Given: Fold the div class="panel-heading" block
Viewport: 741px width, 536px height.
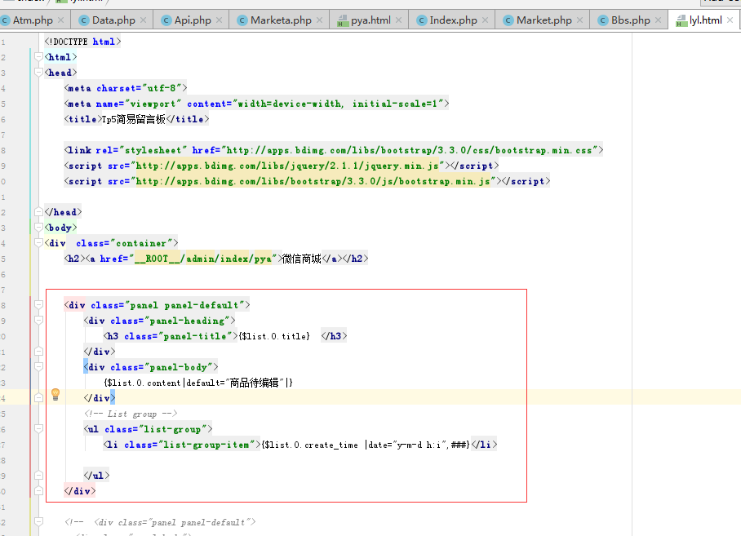Looking at the screenshot, I should click(x=38, y=321).
